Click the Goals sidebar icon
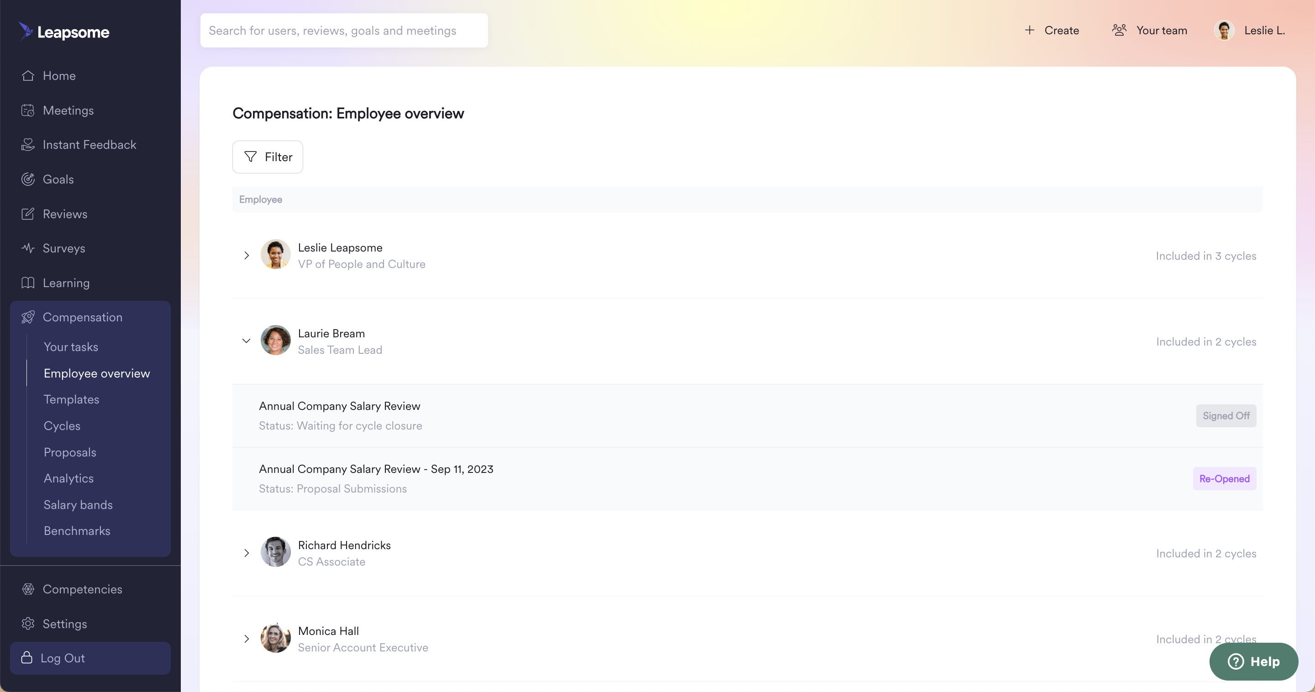 (28, 179)
